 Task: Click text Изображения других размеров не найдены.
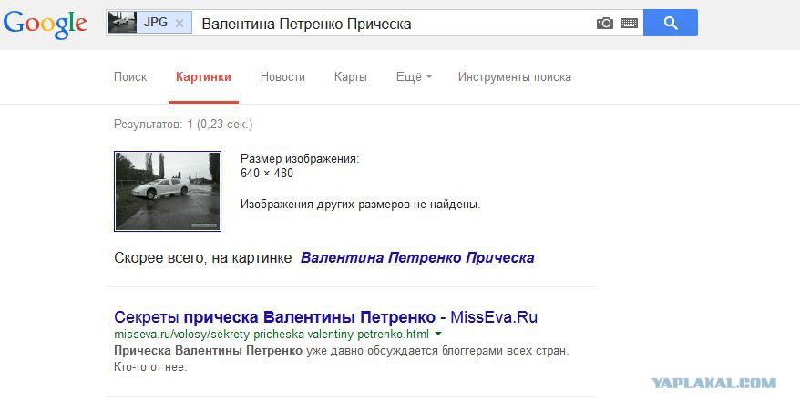pos(360,205)
